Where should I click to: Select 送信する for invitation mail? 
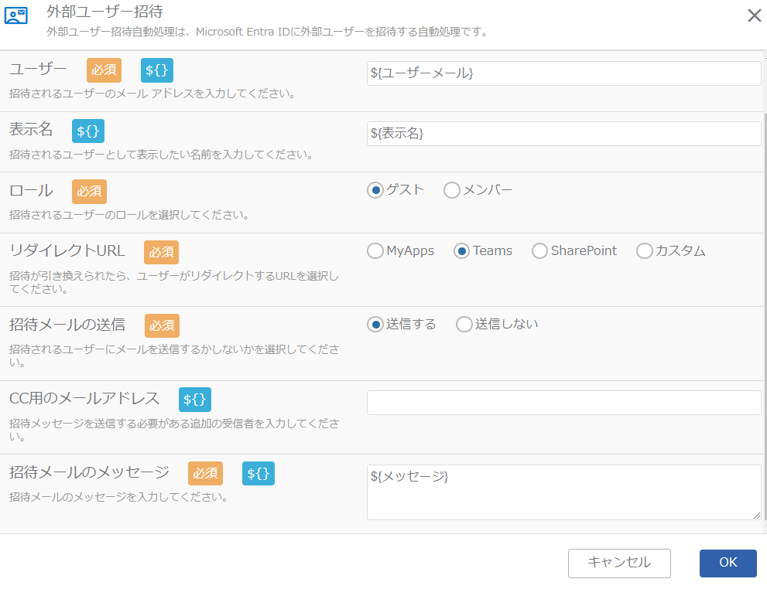pos(375,325)
